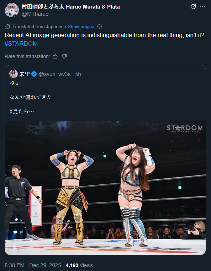Click the quoted post's avatar of 朱里

pyautogui.click(x=14, y=74)
